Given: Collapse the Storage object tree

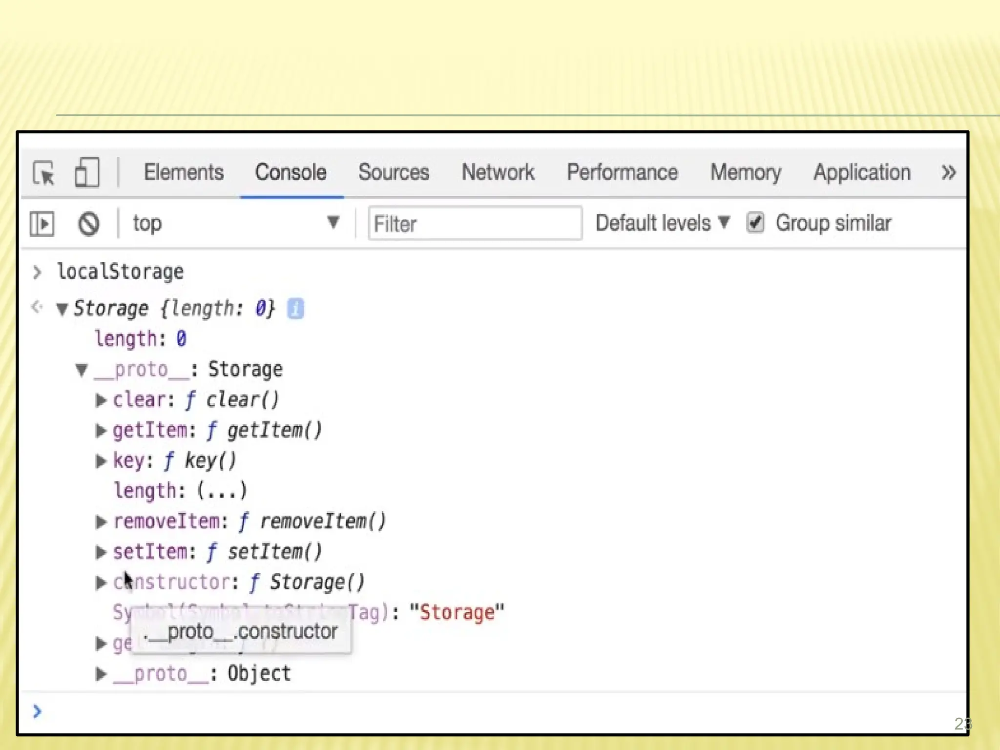Looking at the screenshot, I should (62, 309).
